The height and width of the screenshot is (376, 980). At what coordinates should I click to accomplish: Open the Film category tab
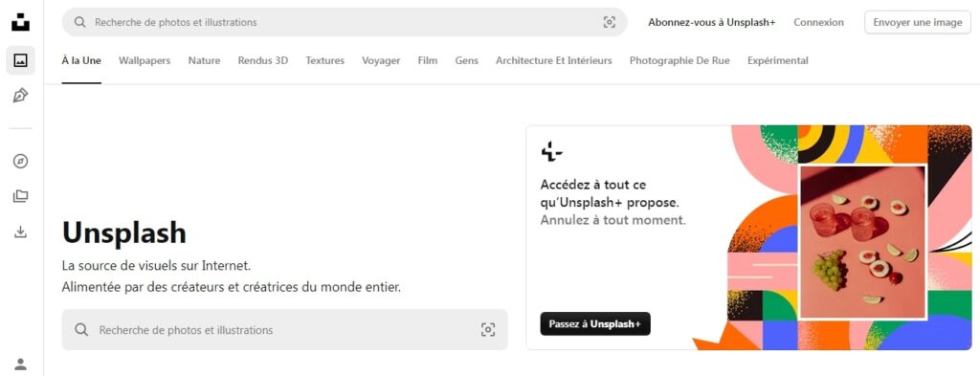coord(428,60)
